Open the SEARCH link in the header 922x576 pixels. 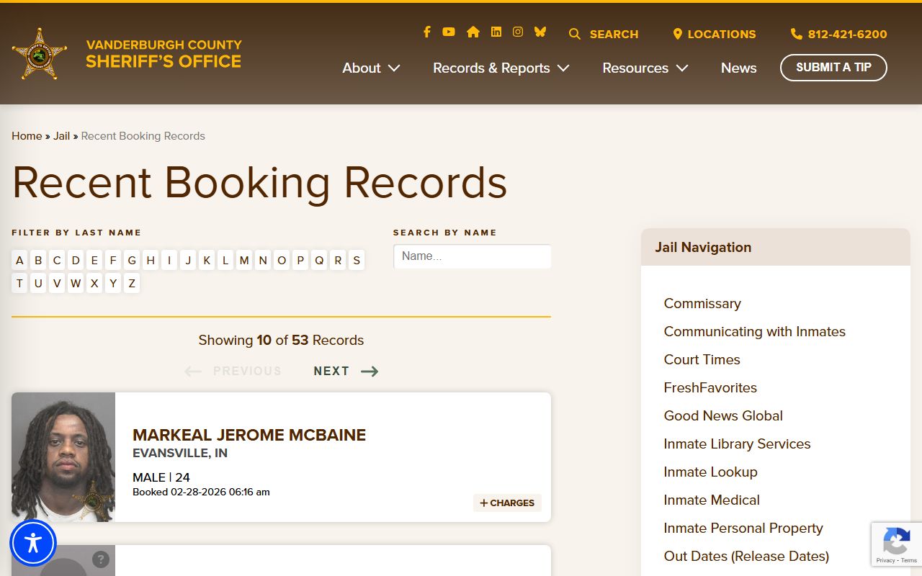click(604, 34)
